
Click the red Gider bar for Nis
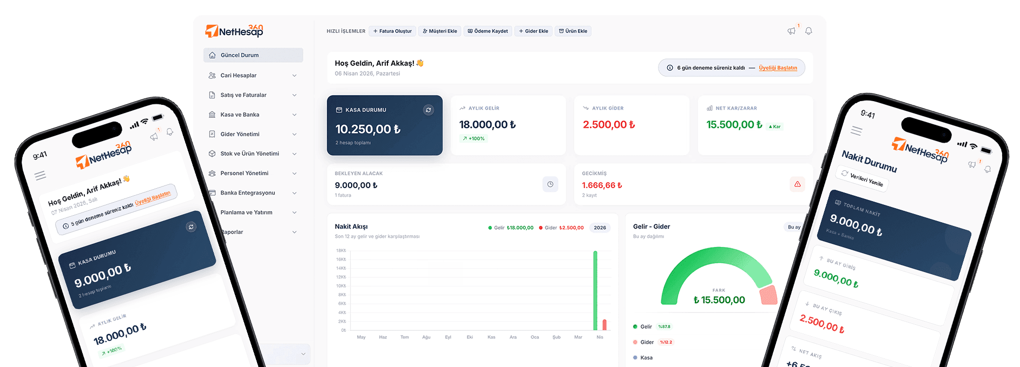604,325
